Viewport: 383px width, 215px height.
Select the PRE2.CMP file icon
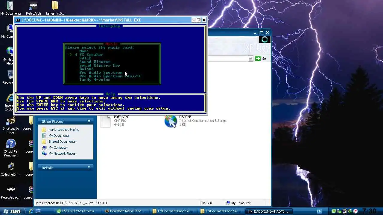pos(106,121)
